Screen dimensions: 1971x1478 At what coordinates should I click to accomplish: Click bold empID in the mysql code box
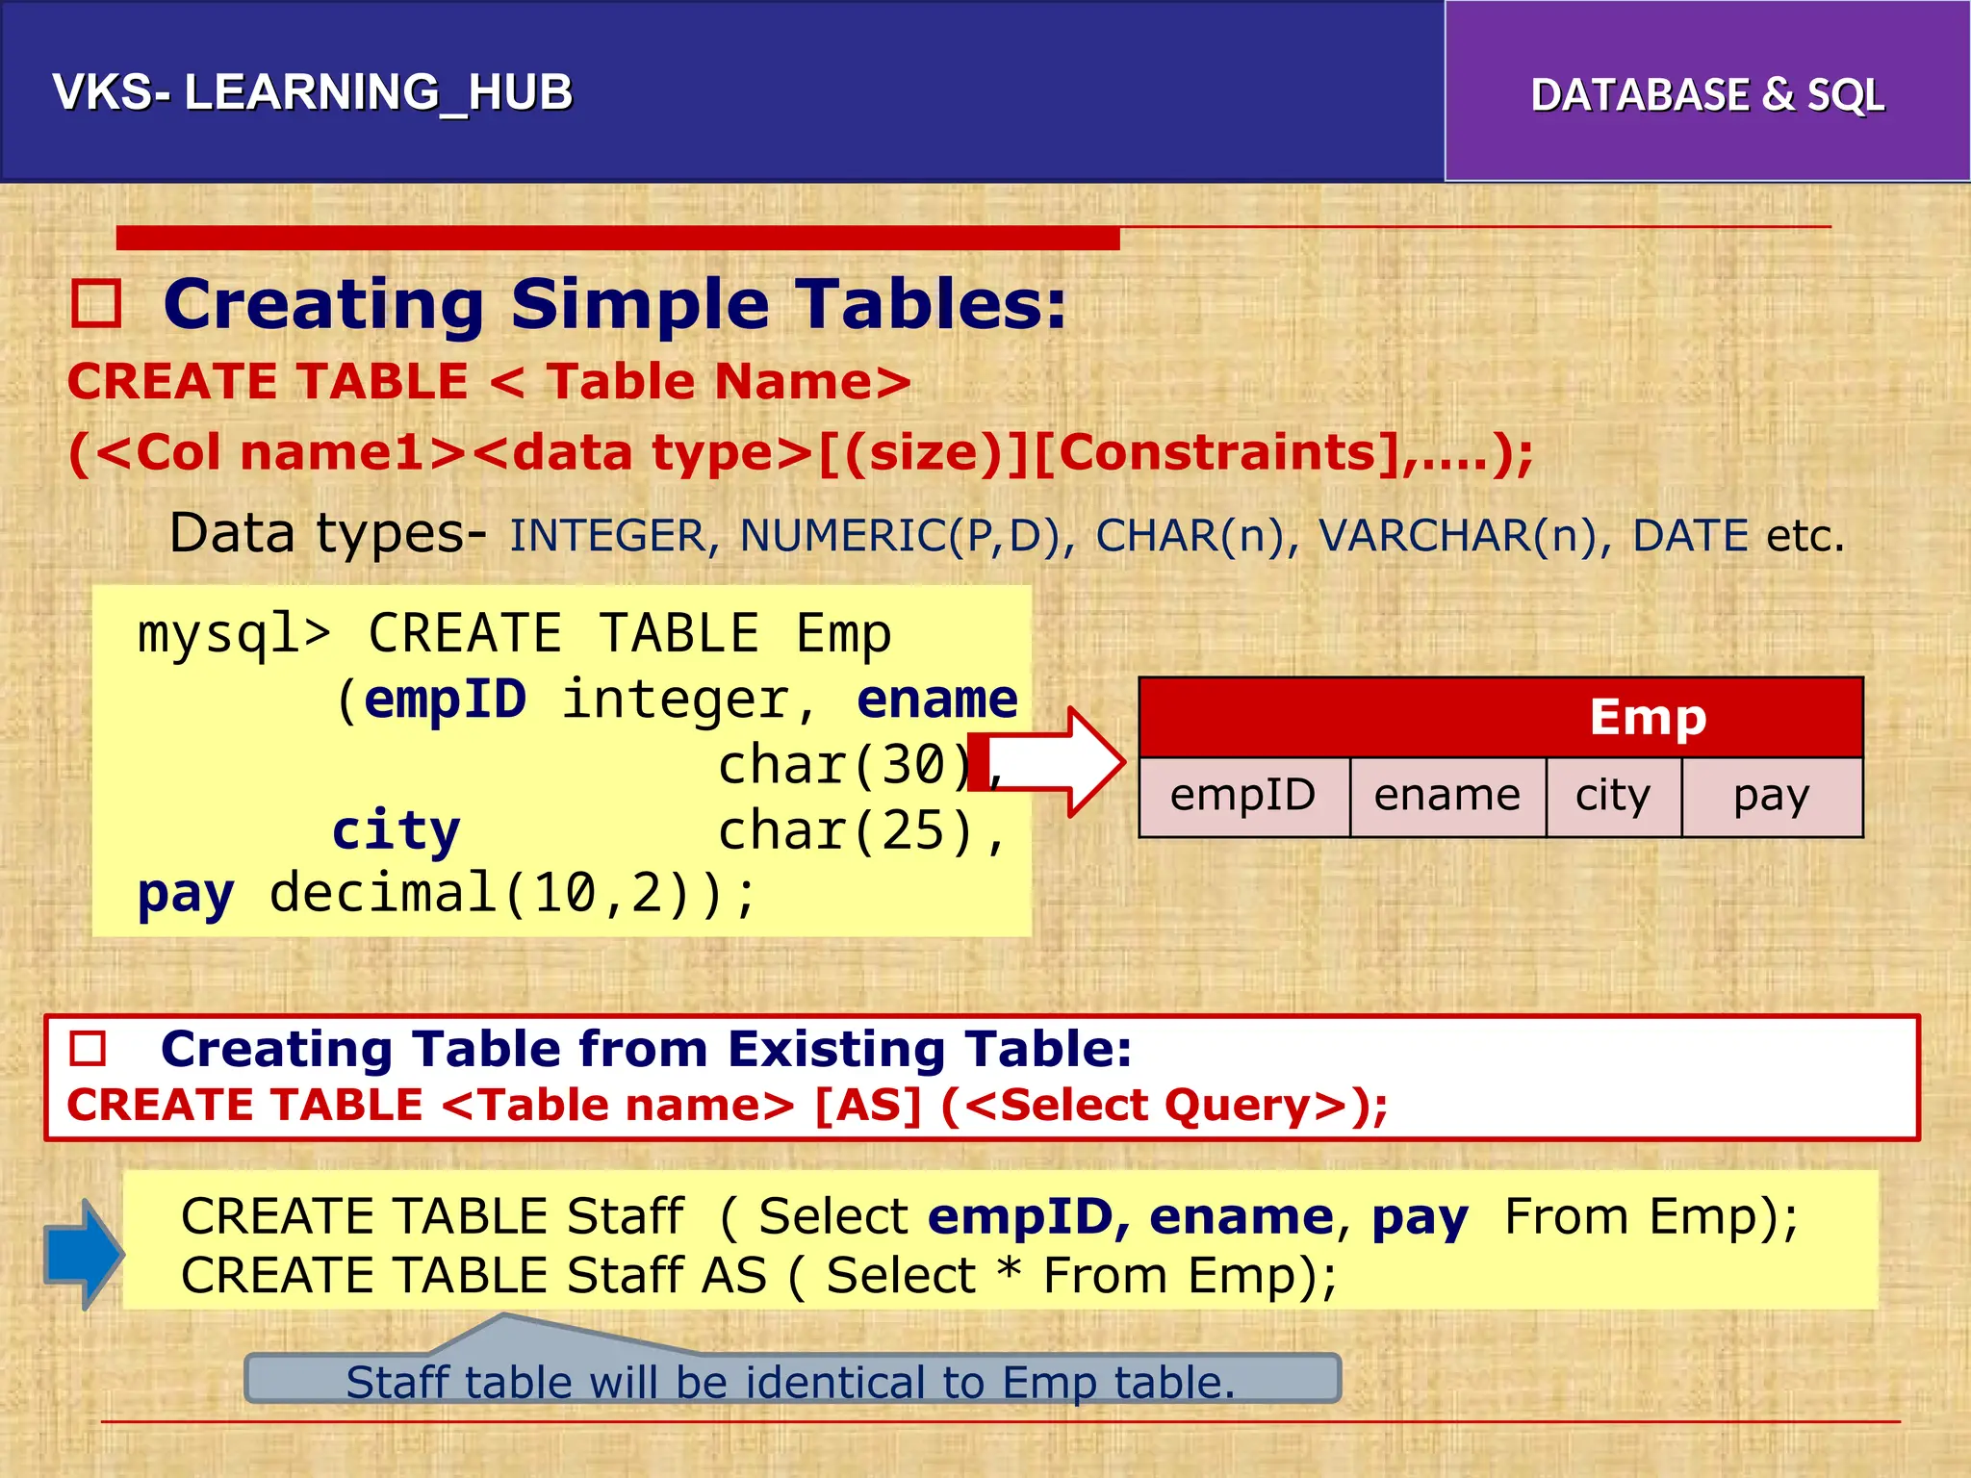(x=446, y=699)
